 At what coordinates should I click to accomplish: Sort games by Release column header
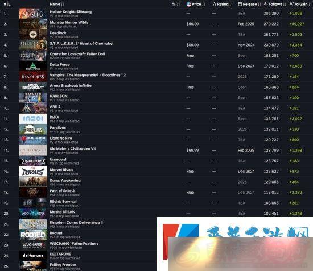(249, 4)
